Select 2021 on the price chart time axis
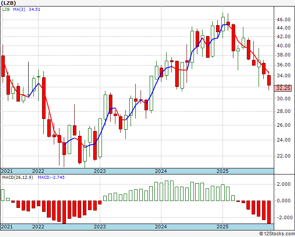This screenshot has width=295, height=237. (x=7, y=171)
